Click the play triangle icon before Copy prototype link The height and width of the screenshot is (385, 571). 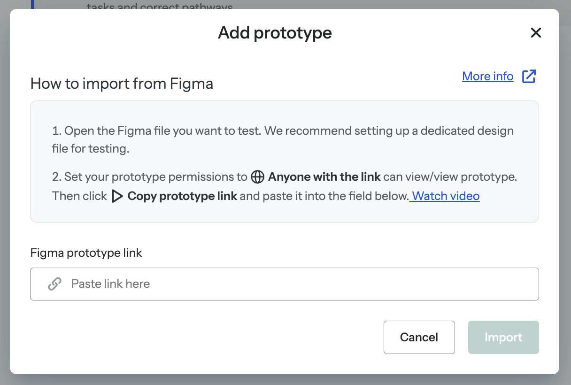(117, 196)
